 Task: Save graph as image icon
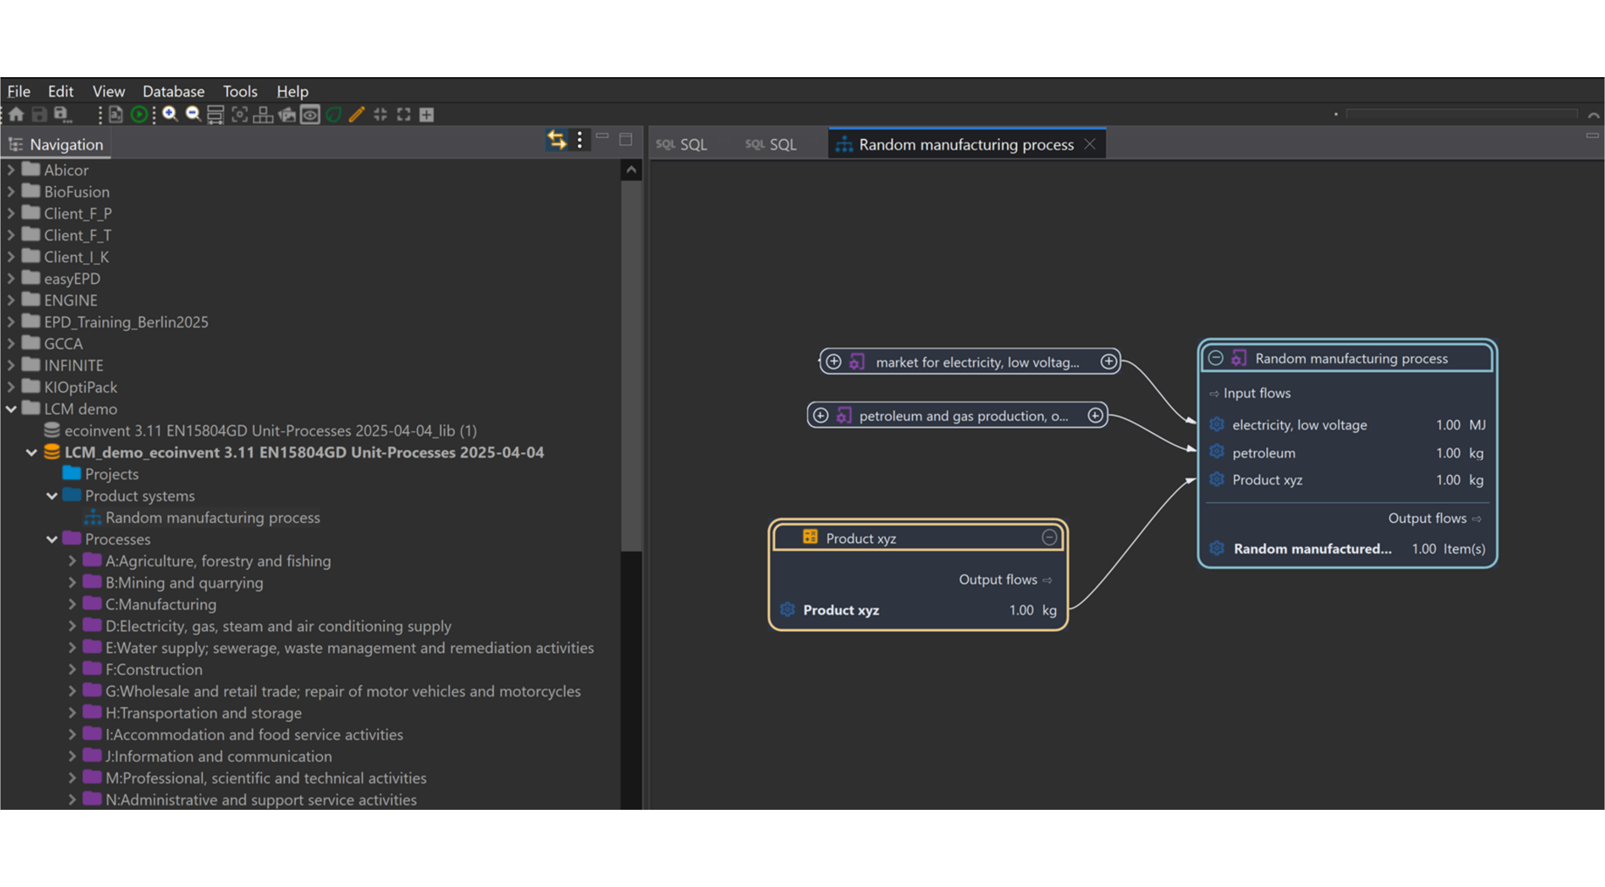(287, 114)
